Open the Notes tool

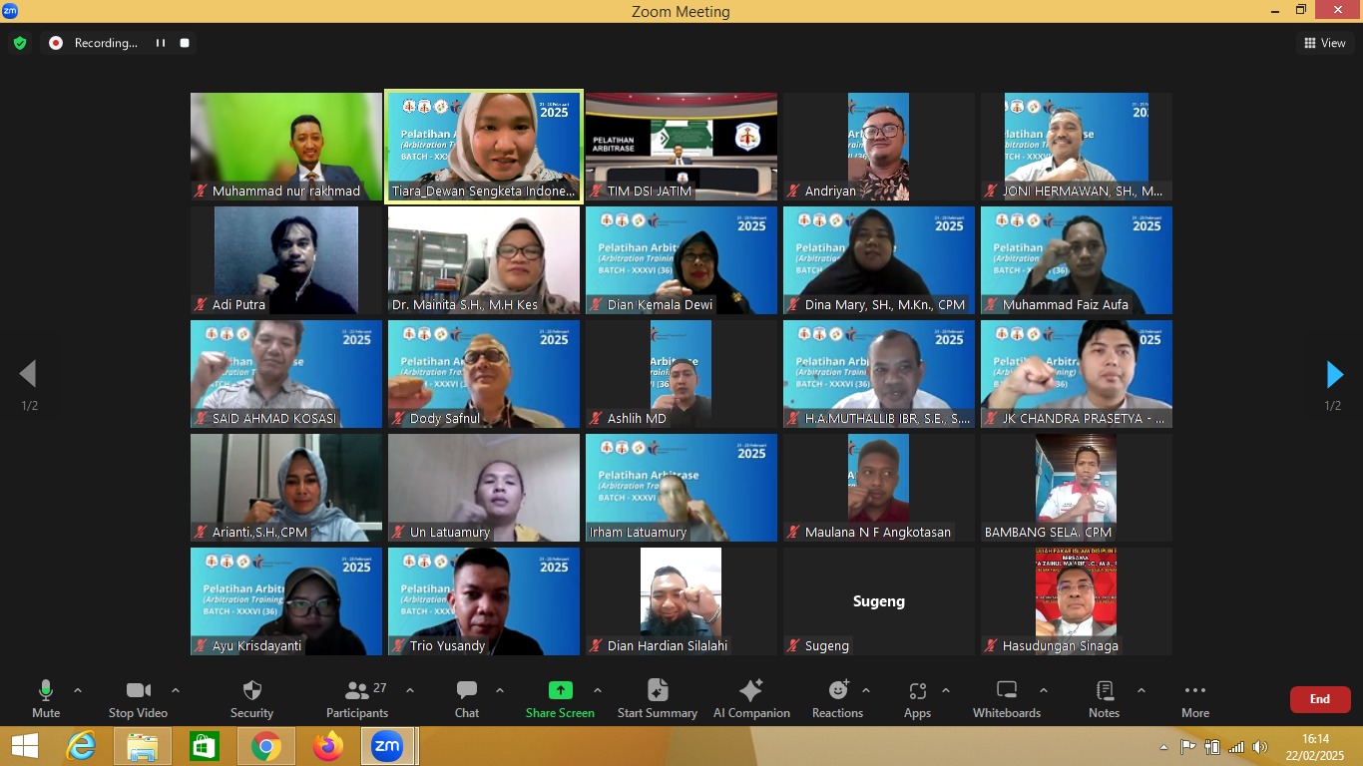coord(1104,698)
